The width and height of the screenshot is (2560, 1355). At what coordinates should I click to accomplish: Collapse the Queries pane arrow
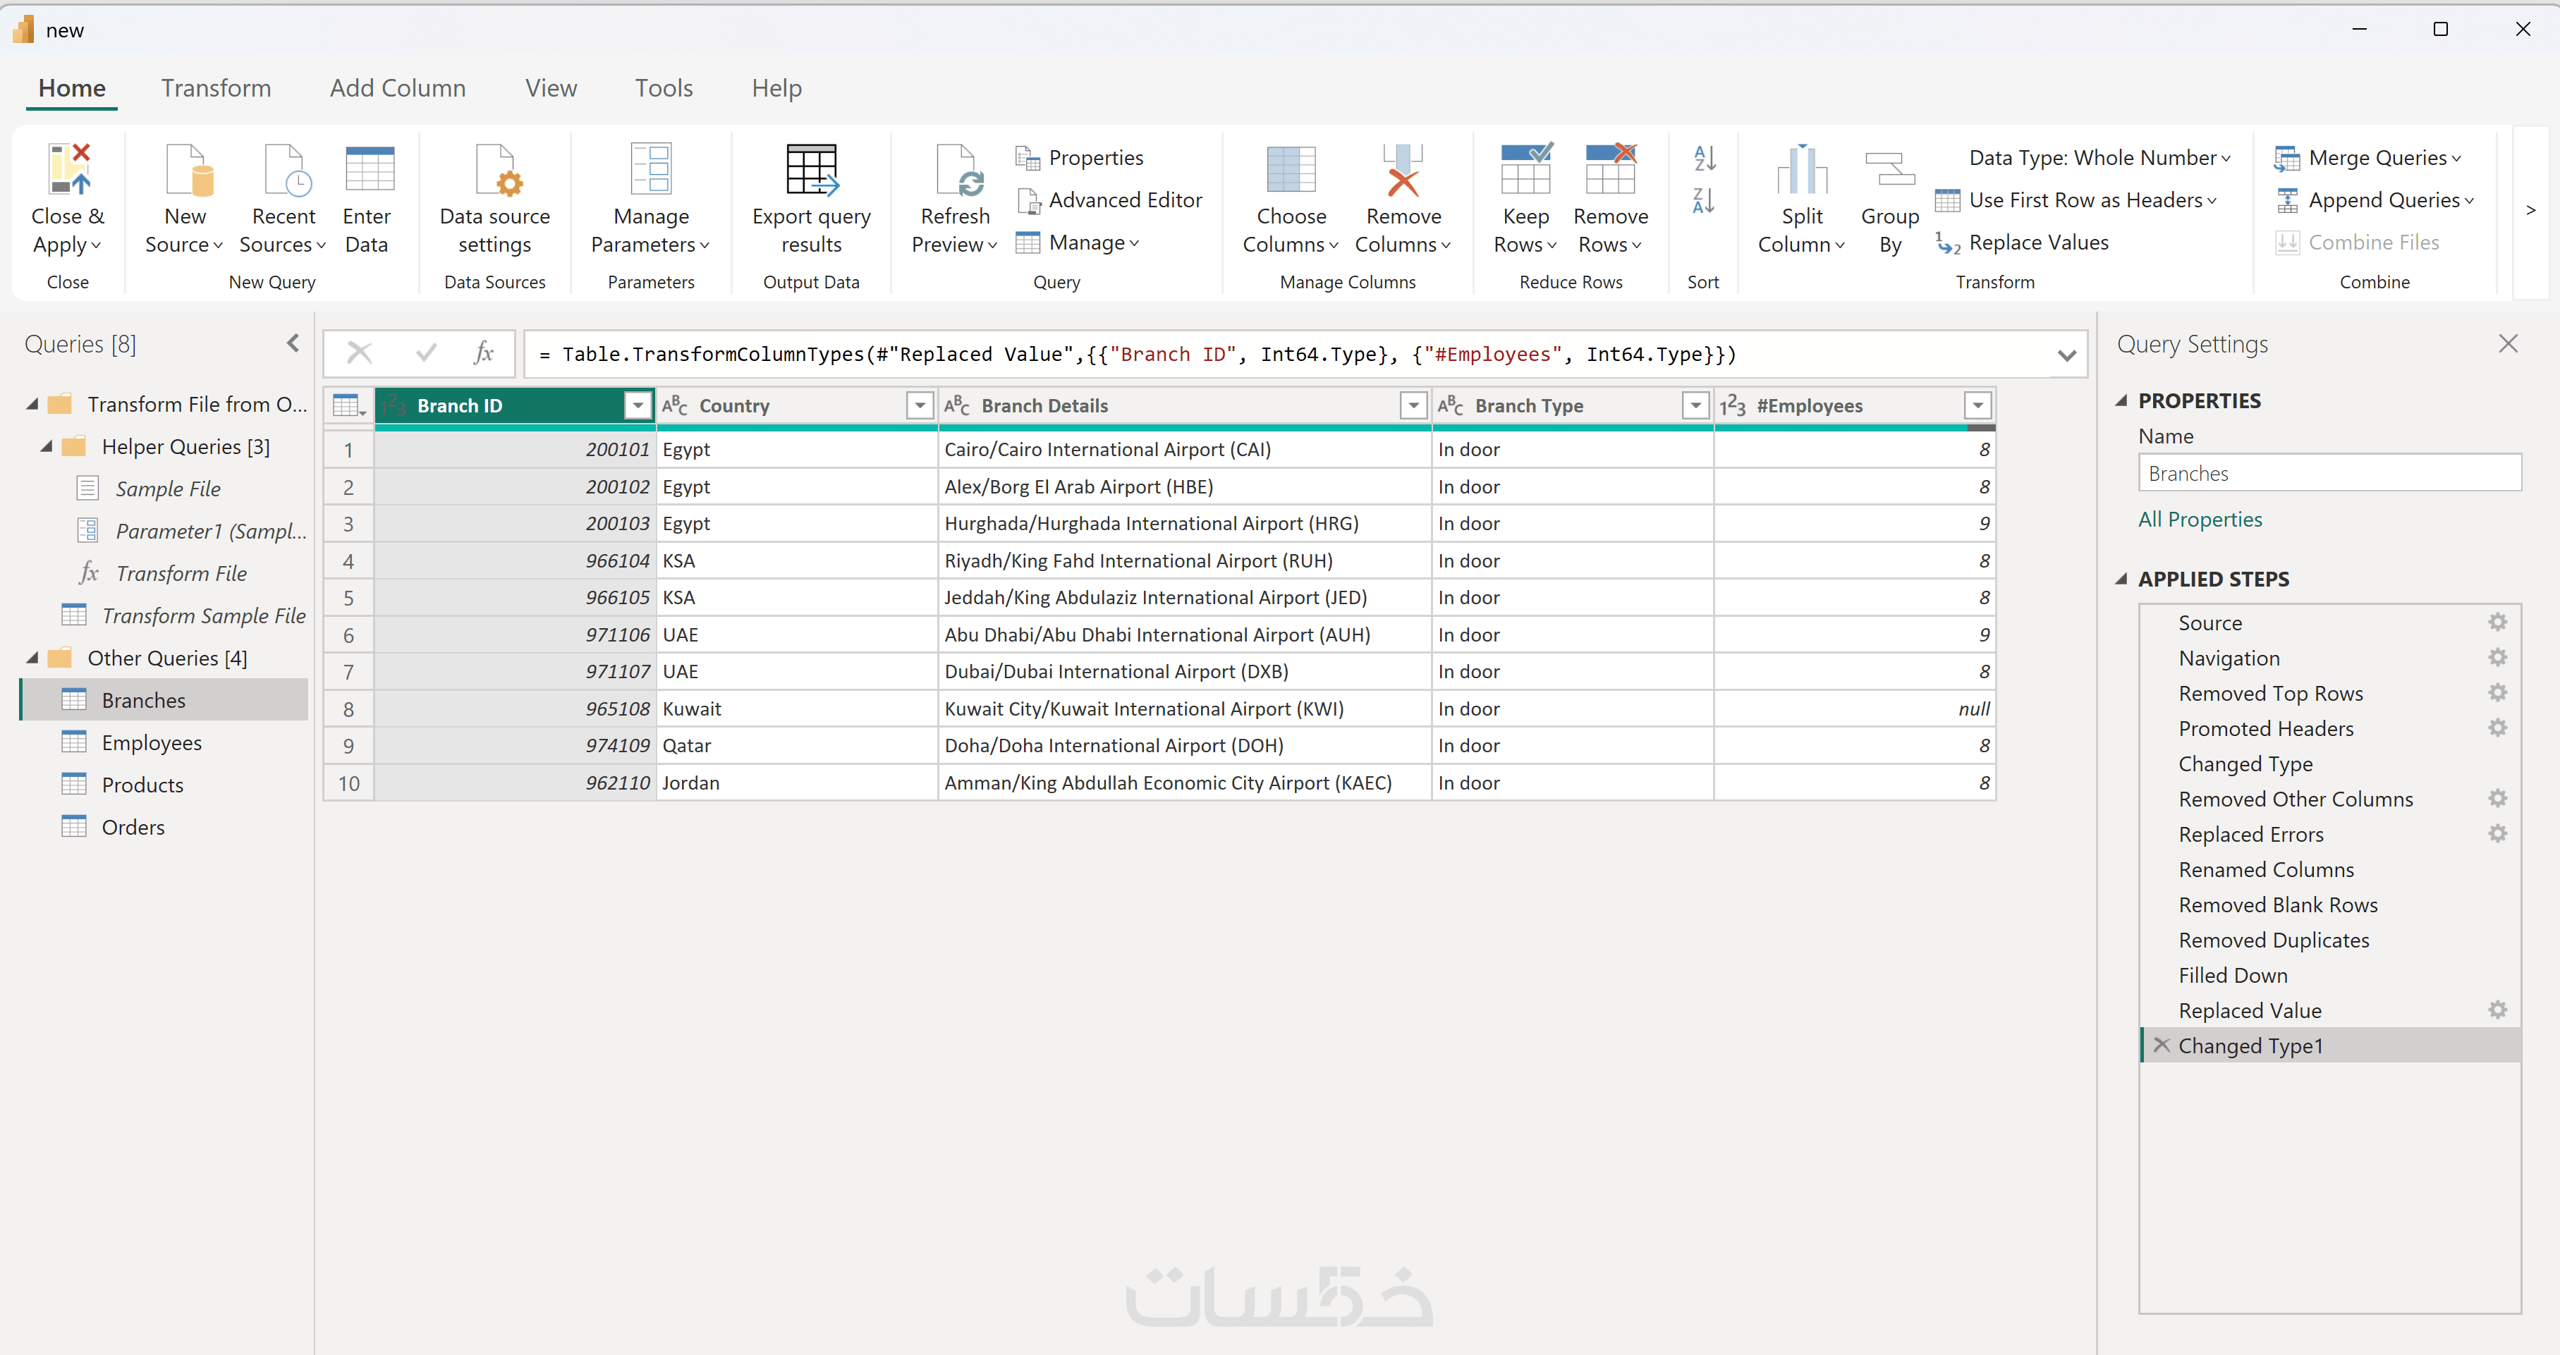(x=293, y=344)
